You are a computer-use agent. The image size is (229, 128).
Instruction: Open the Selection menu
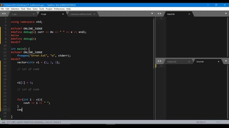[x=15, y=9]
